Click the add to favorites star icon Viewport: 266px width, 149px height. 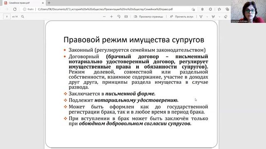pos(193,9)
